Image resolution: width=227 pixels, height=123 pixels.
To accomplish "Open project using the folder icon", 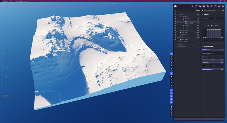I will tap(200, 6).
